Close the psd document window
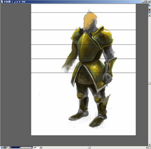Image resolution: width=151 pixels, height=149 pixels. click(149, 2)
